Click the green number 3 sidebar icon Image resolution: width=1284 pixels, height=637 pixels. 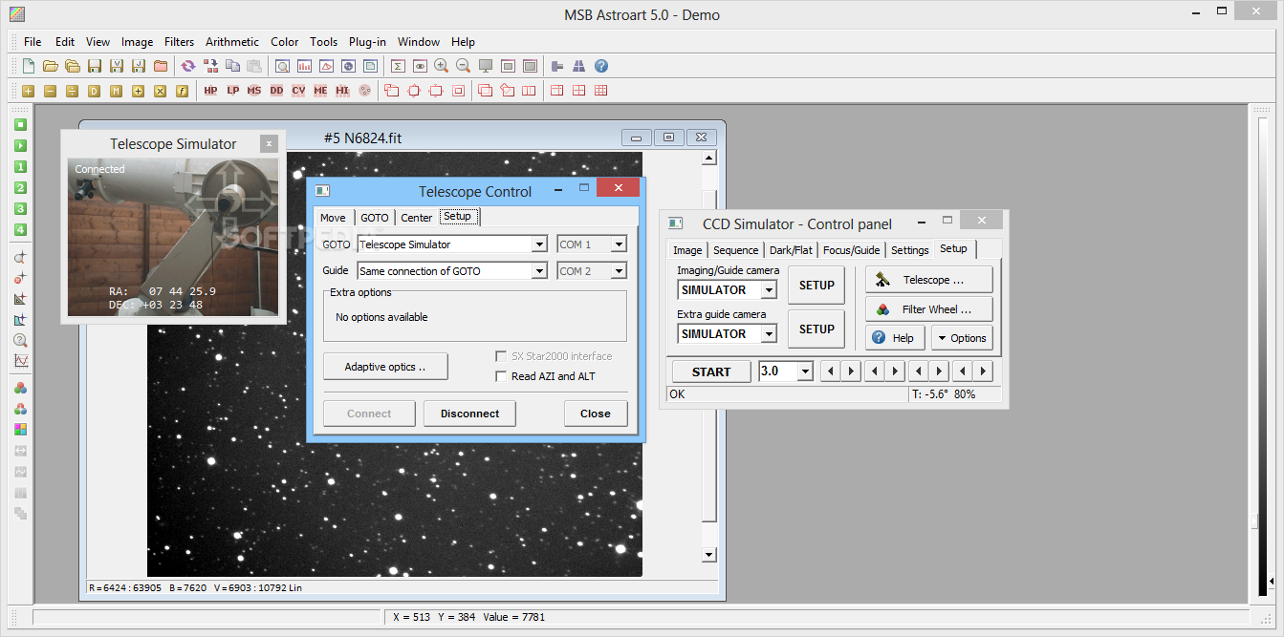pos(20,208)
